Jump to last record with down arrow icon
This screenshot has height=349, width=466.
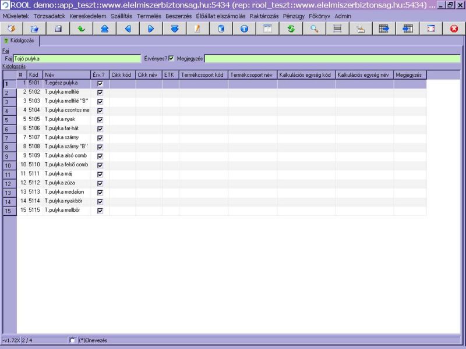tap(174, 29)
